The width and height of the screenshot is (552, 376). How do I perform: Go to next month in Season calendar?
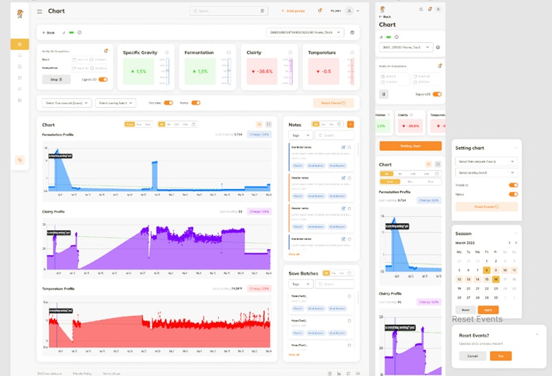pyautogui.click(x=516, y=243)
